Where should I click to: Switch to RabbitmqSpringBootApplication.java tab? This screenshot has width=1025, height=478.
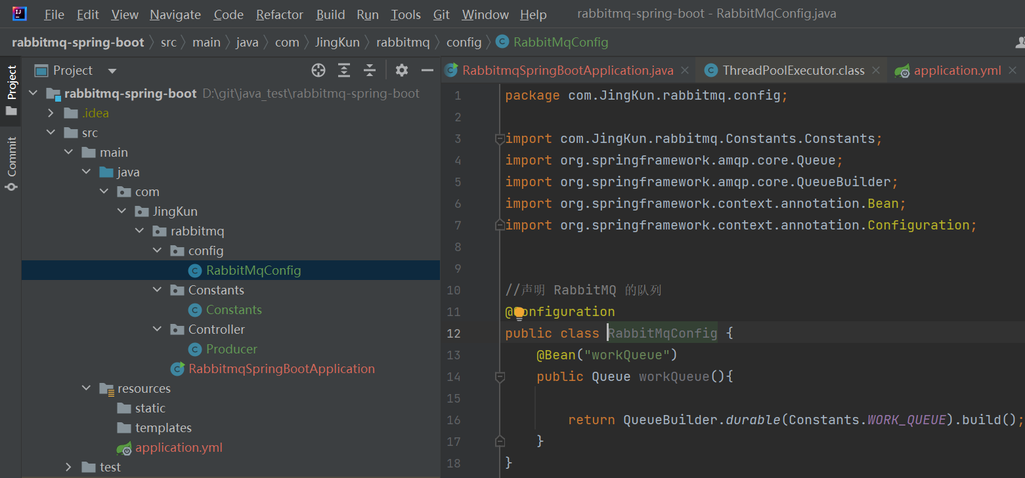(568, 70)
